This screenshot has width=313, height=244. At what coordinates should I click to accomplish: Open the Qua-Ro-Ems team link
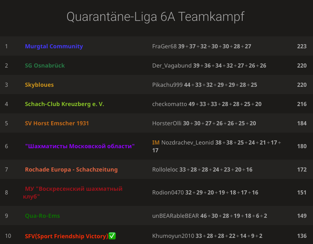pyautogui.click(x=42, y=216)
